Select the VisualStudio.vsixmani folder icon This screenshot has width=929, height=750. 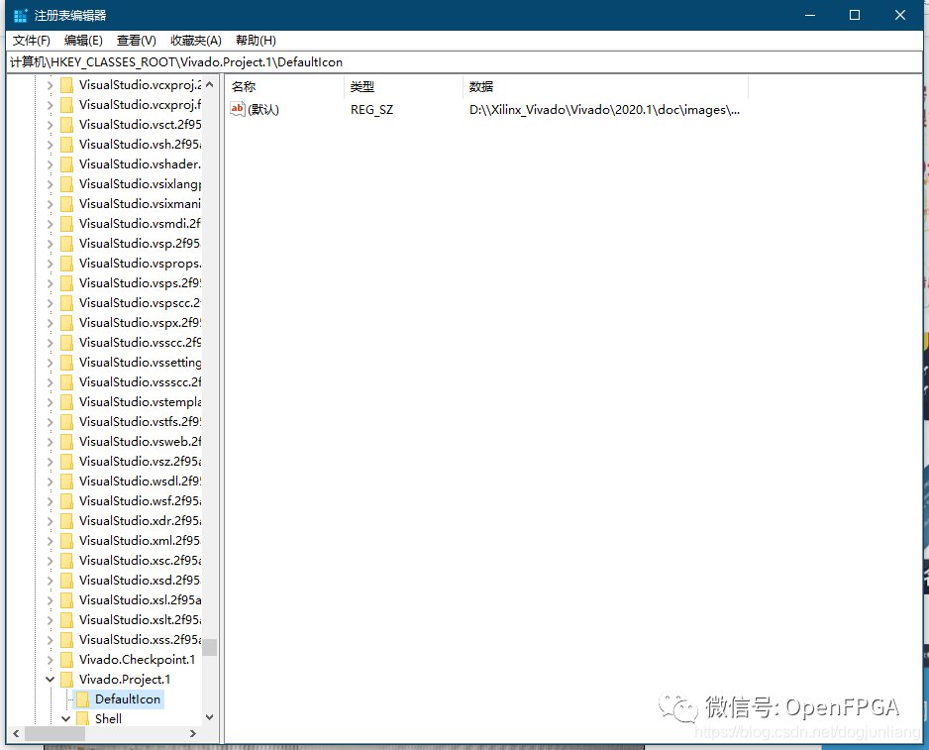pyautogui.click(x=67, y=204)
